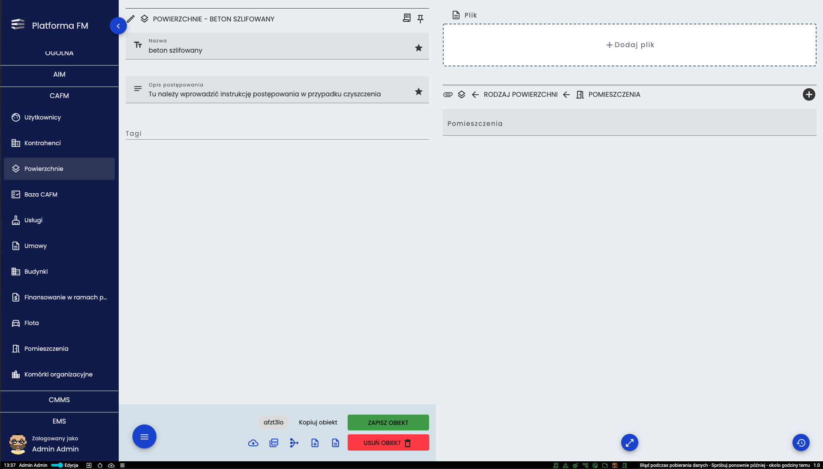Edit the Nazwa field 'beton szlifowany'
Screen dimensions: 823x469
tap(277, 46)
